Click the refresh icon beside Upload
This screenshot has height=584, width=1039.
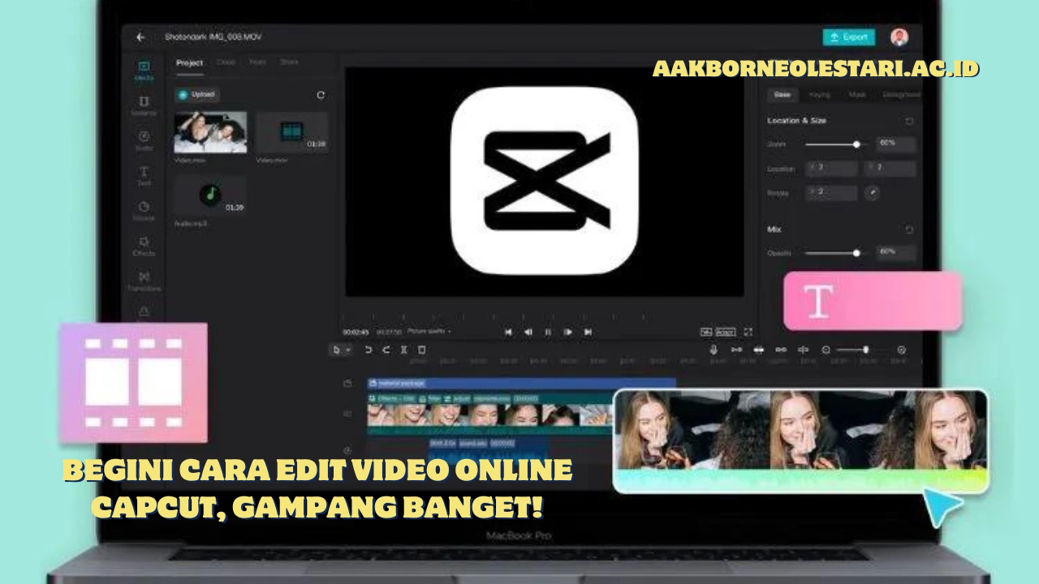321,95
